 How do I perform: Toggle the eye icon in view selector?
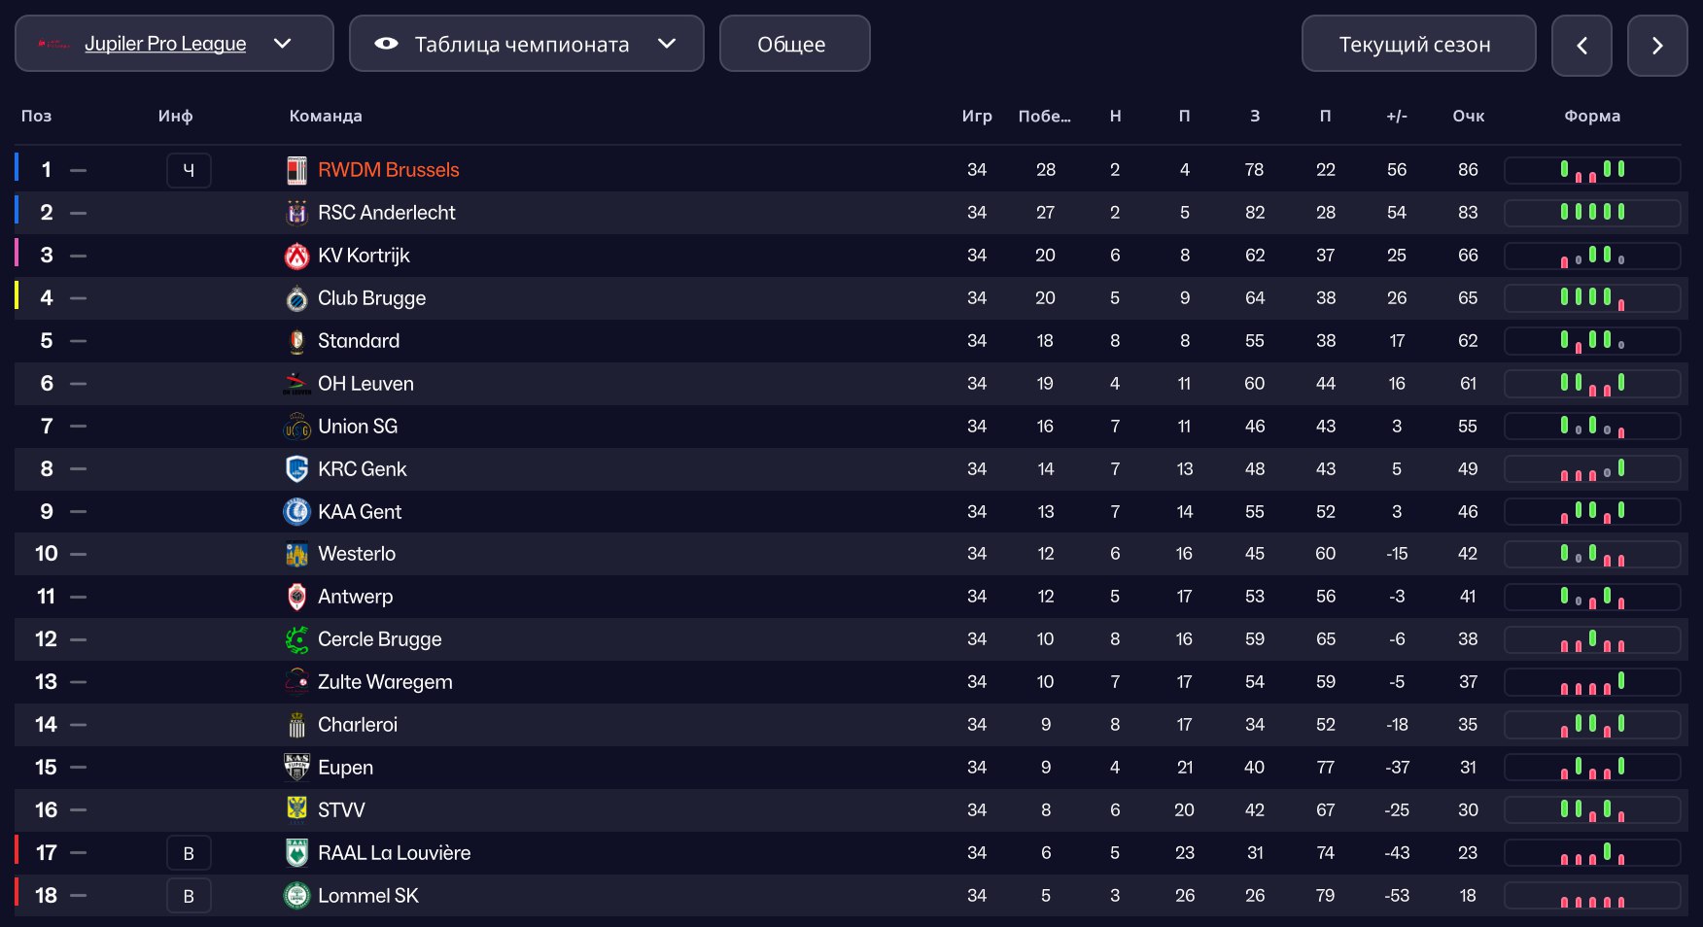(x=386, y=44)
